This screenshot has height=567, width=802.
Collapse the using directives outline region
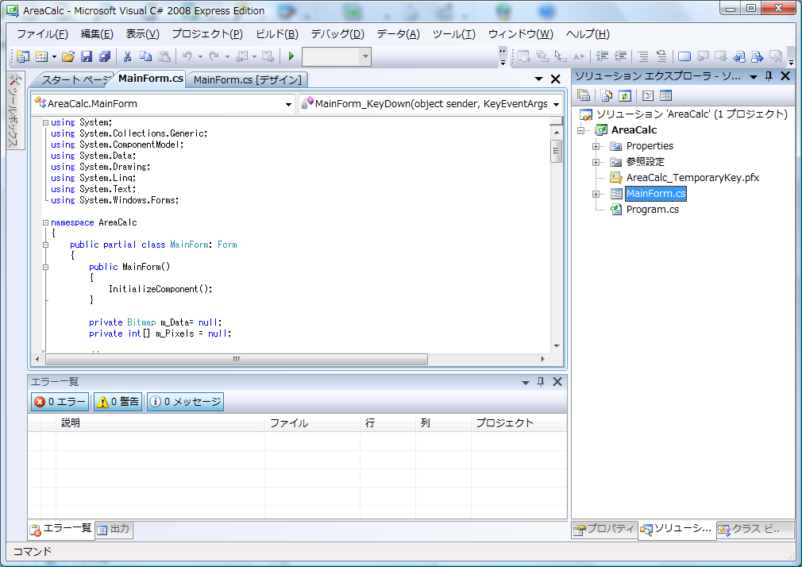tap(45, 122)
